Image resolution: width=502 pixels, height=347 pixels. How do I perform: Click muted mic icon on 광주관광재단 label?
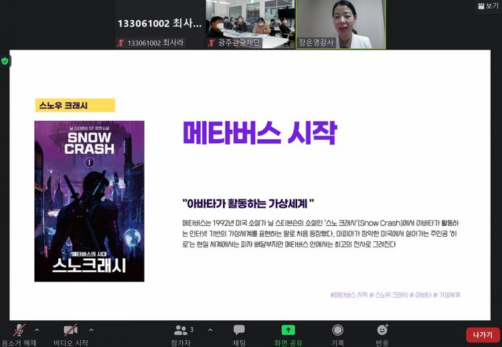pos(212,43)
